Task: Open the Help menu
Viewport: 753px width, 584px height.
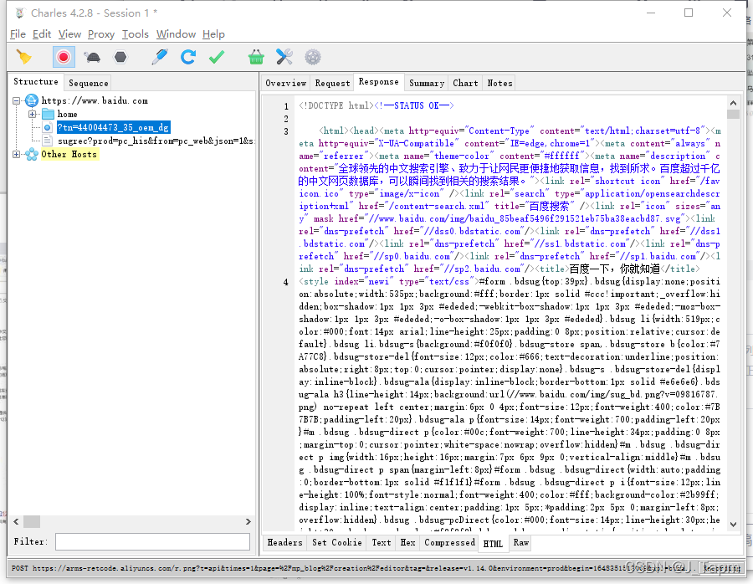Action: click(213, 34)
